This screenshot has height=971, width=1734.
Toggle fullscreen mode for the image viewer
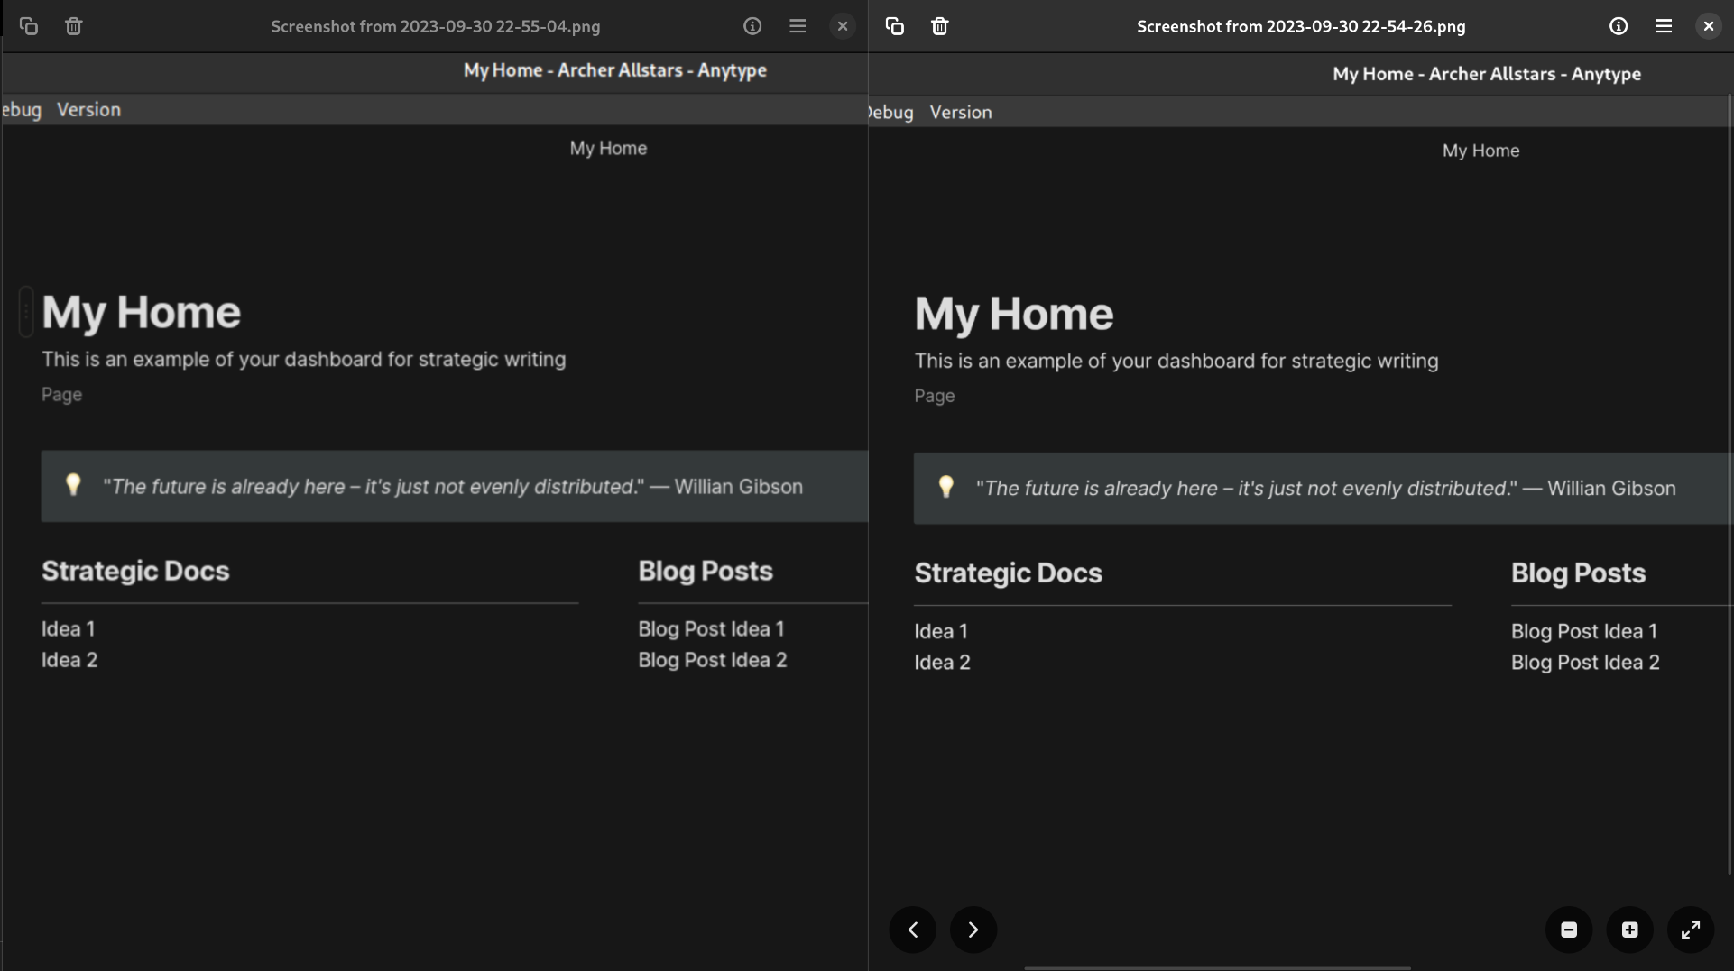tap(1690, 930)
